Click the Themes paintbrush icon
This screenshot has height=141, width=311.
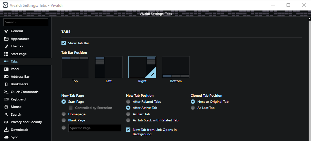coord(6,46)
